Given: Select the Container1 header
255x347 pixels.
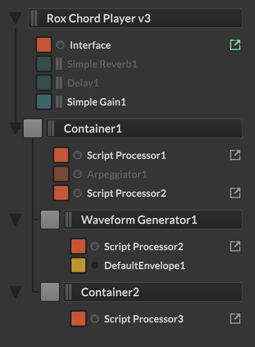Looking at the screenshot, I should (144, 128).
